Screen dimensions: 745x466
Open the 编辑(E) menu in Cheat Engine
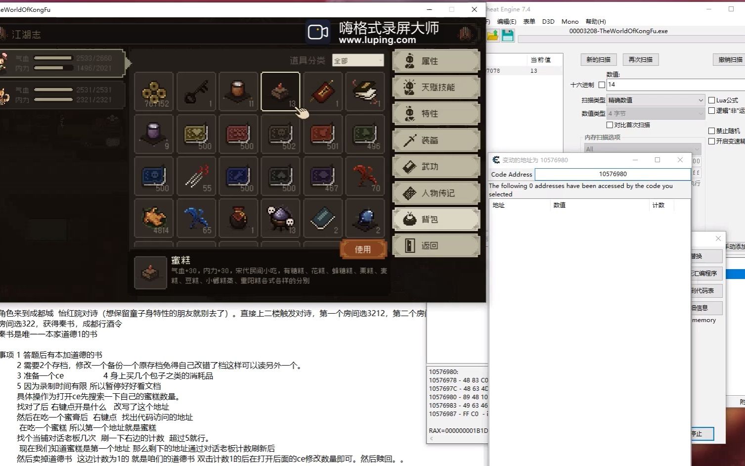[506, 21]
